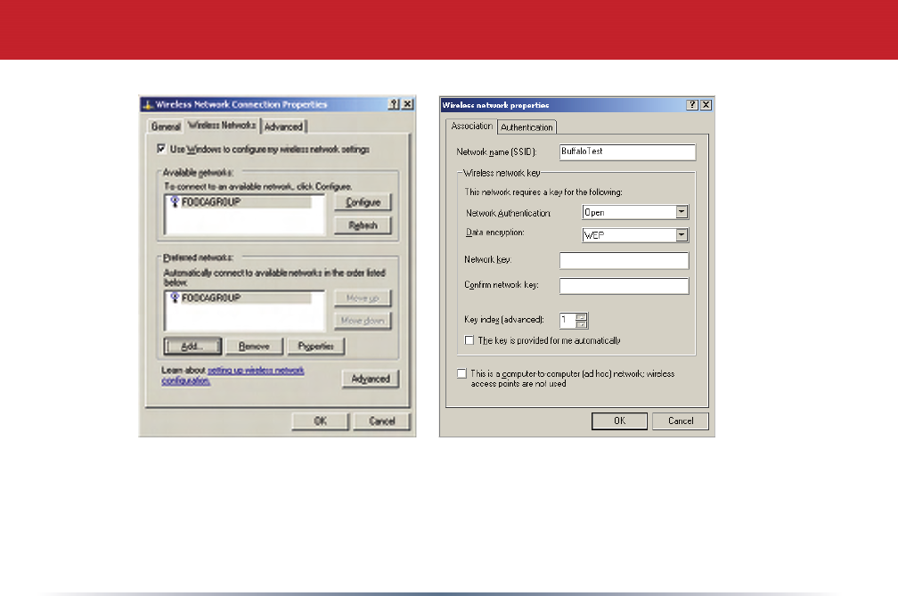Click Cancel in Wireless network properties dialog

pos(681,420)
